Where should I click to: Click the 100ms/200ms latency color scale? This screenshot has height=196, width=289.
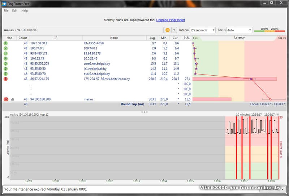pos(269,30)
